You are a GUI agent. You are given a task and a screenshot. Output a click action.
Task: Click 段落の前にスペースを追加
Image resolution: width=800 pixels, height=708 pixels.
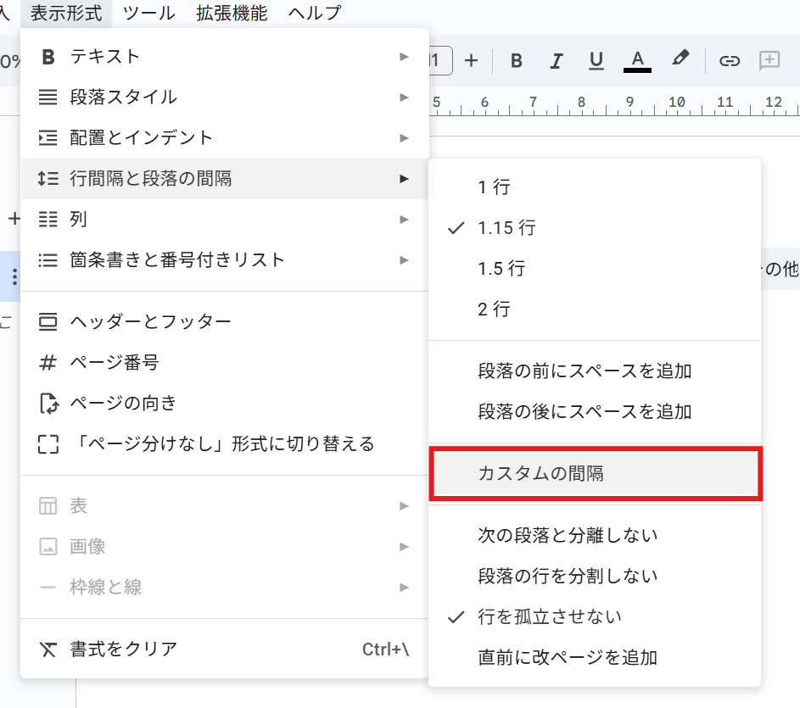coord(585,371)
